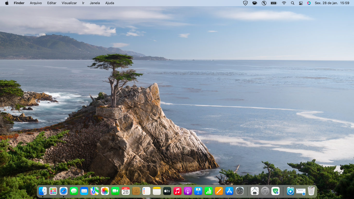Open the Music app in the dock
This screenshot has height=199, width=354.
click(178, 191)
